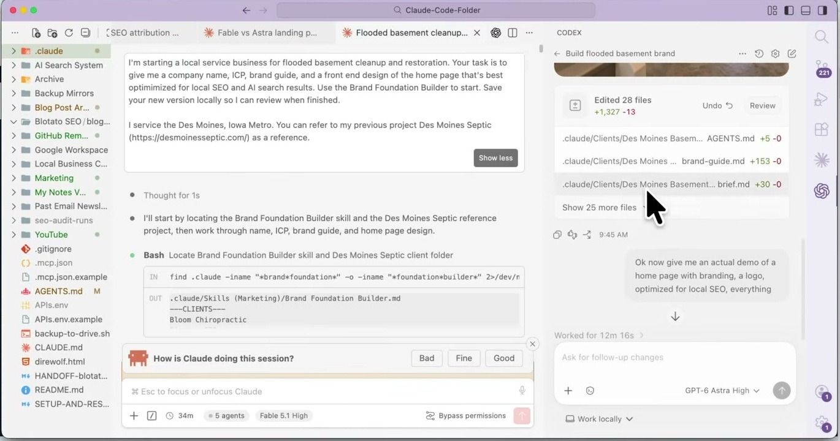Undo the 28 edited files
The image size is (840, 441).
tap(717, 106)
